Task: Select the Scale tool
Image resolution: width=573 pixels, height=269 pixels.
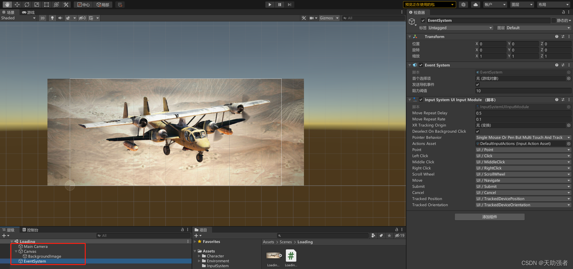Action: pos(37,5)
